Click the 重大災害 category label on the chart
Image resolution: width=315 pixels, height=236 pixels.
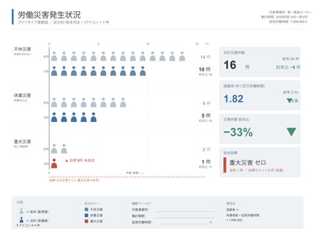[x=22, y=142]
